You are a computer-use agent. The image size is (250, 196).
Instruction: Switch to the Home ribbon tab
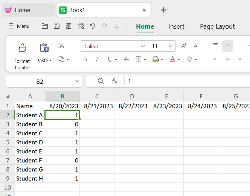pyautogui.click(x=145, y=26)
